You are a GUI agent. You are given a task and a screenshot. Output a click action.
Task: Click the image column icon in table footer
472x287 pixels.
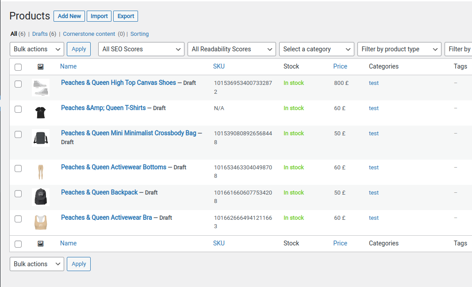pos(41,244)
